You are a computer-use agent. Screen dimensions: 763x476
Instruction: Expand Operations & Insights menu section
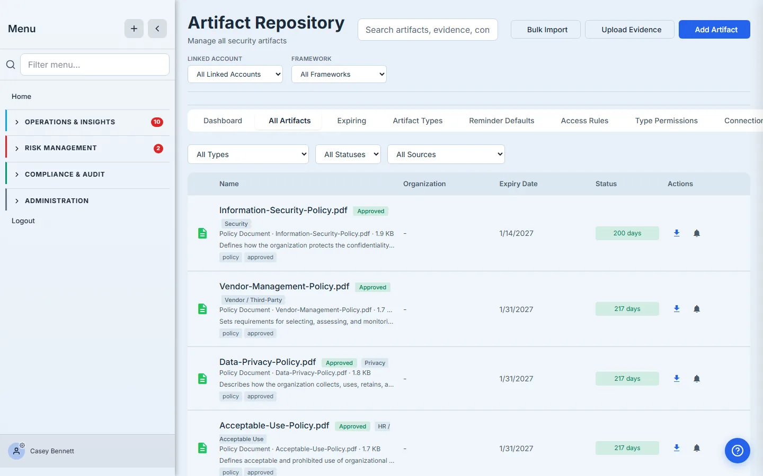click(87, 122)
